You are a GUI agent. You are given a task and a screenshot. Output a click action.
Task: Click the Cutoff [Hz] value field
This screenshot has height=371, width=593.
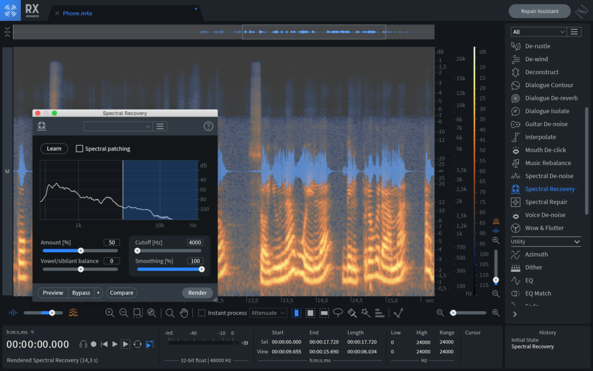[x=195, y=242]
